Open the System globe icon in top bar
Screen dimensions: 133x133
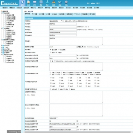point(22,2)
